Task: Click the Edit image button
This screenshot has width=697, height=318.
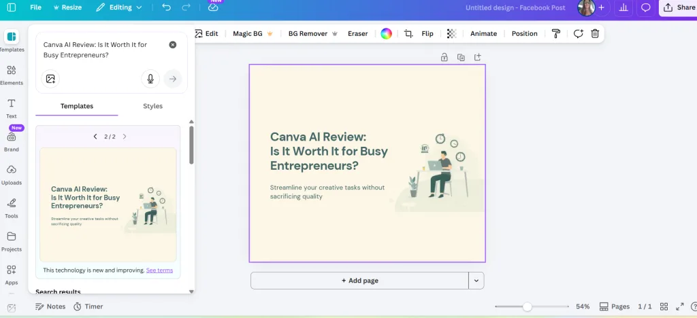Action: tap(207, 34)
